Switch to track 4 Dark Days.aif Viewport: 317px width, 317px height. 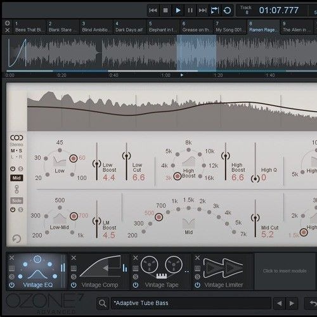tap(129, 27)
